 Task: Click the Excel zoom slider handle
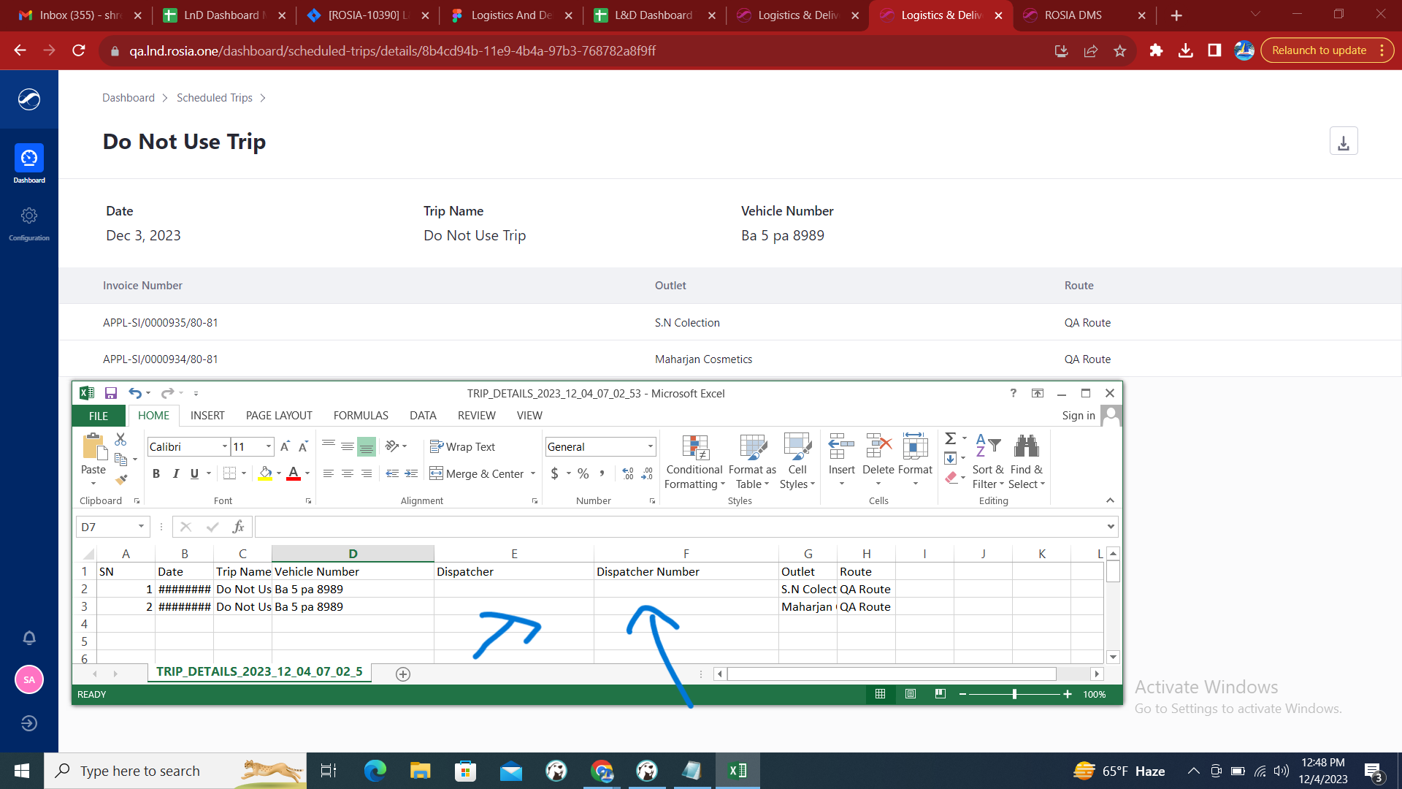[x=1014, y=694]
